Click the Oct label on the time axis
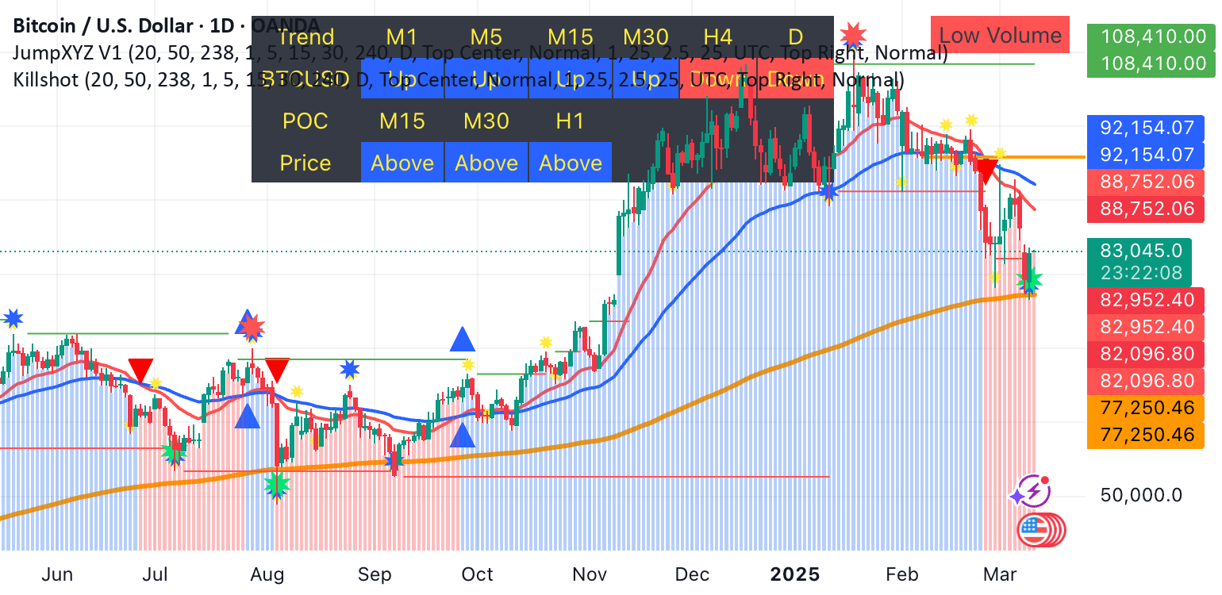Screen dimensions: 1222x595 (x=478, y=574)
